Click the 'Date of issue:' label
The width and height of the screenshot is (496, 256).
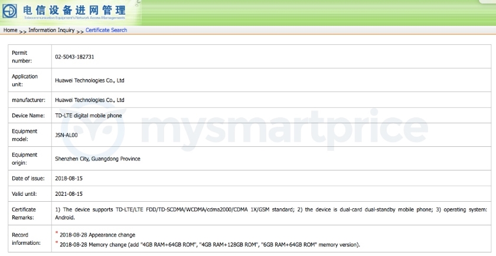[28, 178]
